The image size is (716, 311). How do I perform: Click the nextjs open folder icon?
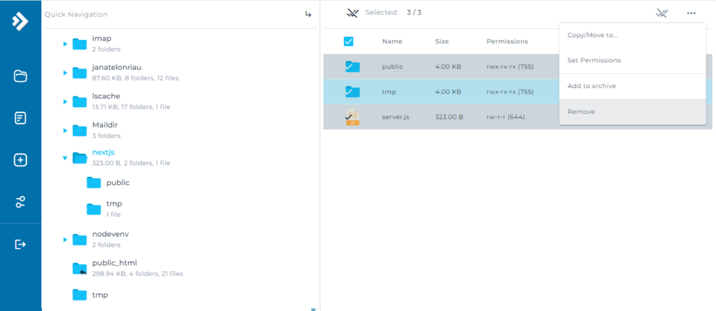coord(80,157)
